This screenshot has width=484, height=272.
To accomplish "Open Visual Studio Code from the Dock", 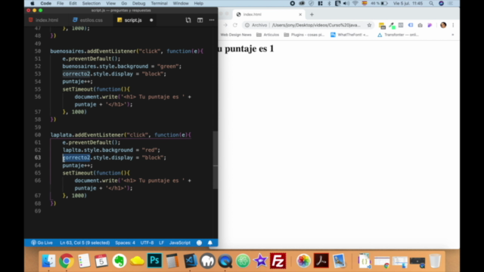I will [190, 261].
